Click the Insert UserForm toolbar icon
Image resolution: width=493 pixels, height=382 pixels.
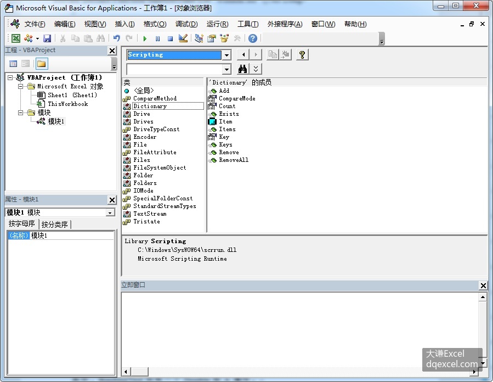[29, 38]
